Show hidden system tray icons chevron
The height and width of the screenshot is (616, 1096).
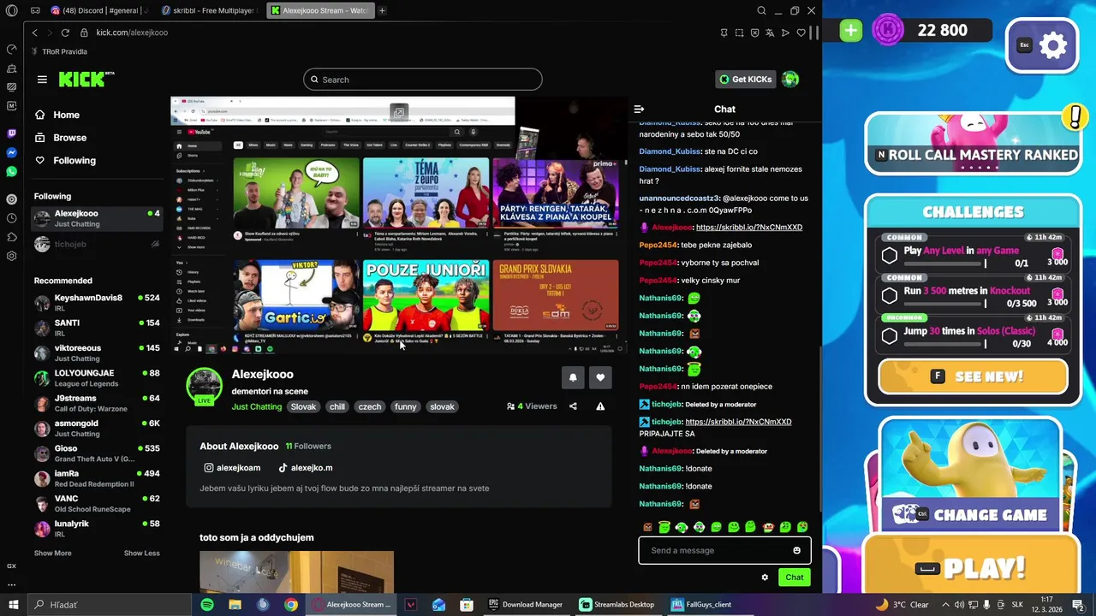pos(946,604)
